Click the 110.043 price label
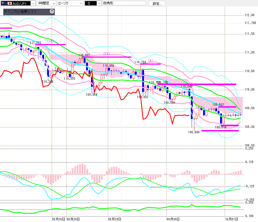The height and width of the screenshot is (222, 258). (x=187, y=87)
